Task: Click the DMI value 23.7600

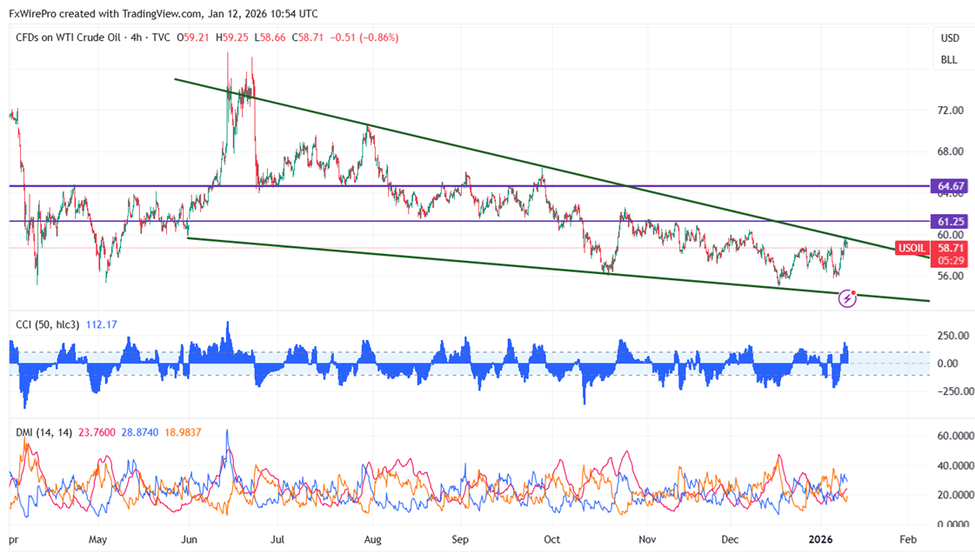Action: click(x=97, y=432)
